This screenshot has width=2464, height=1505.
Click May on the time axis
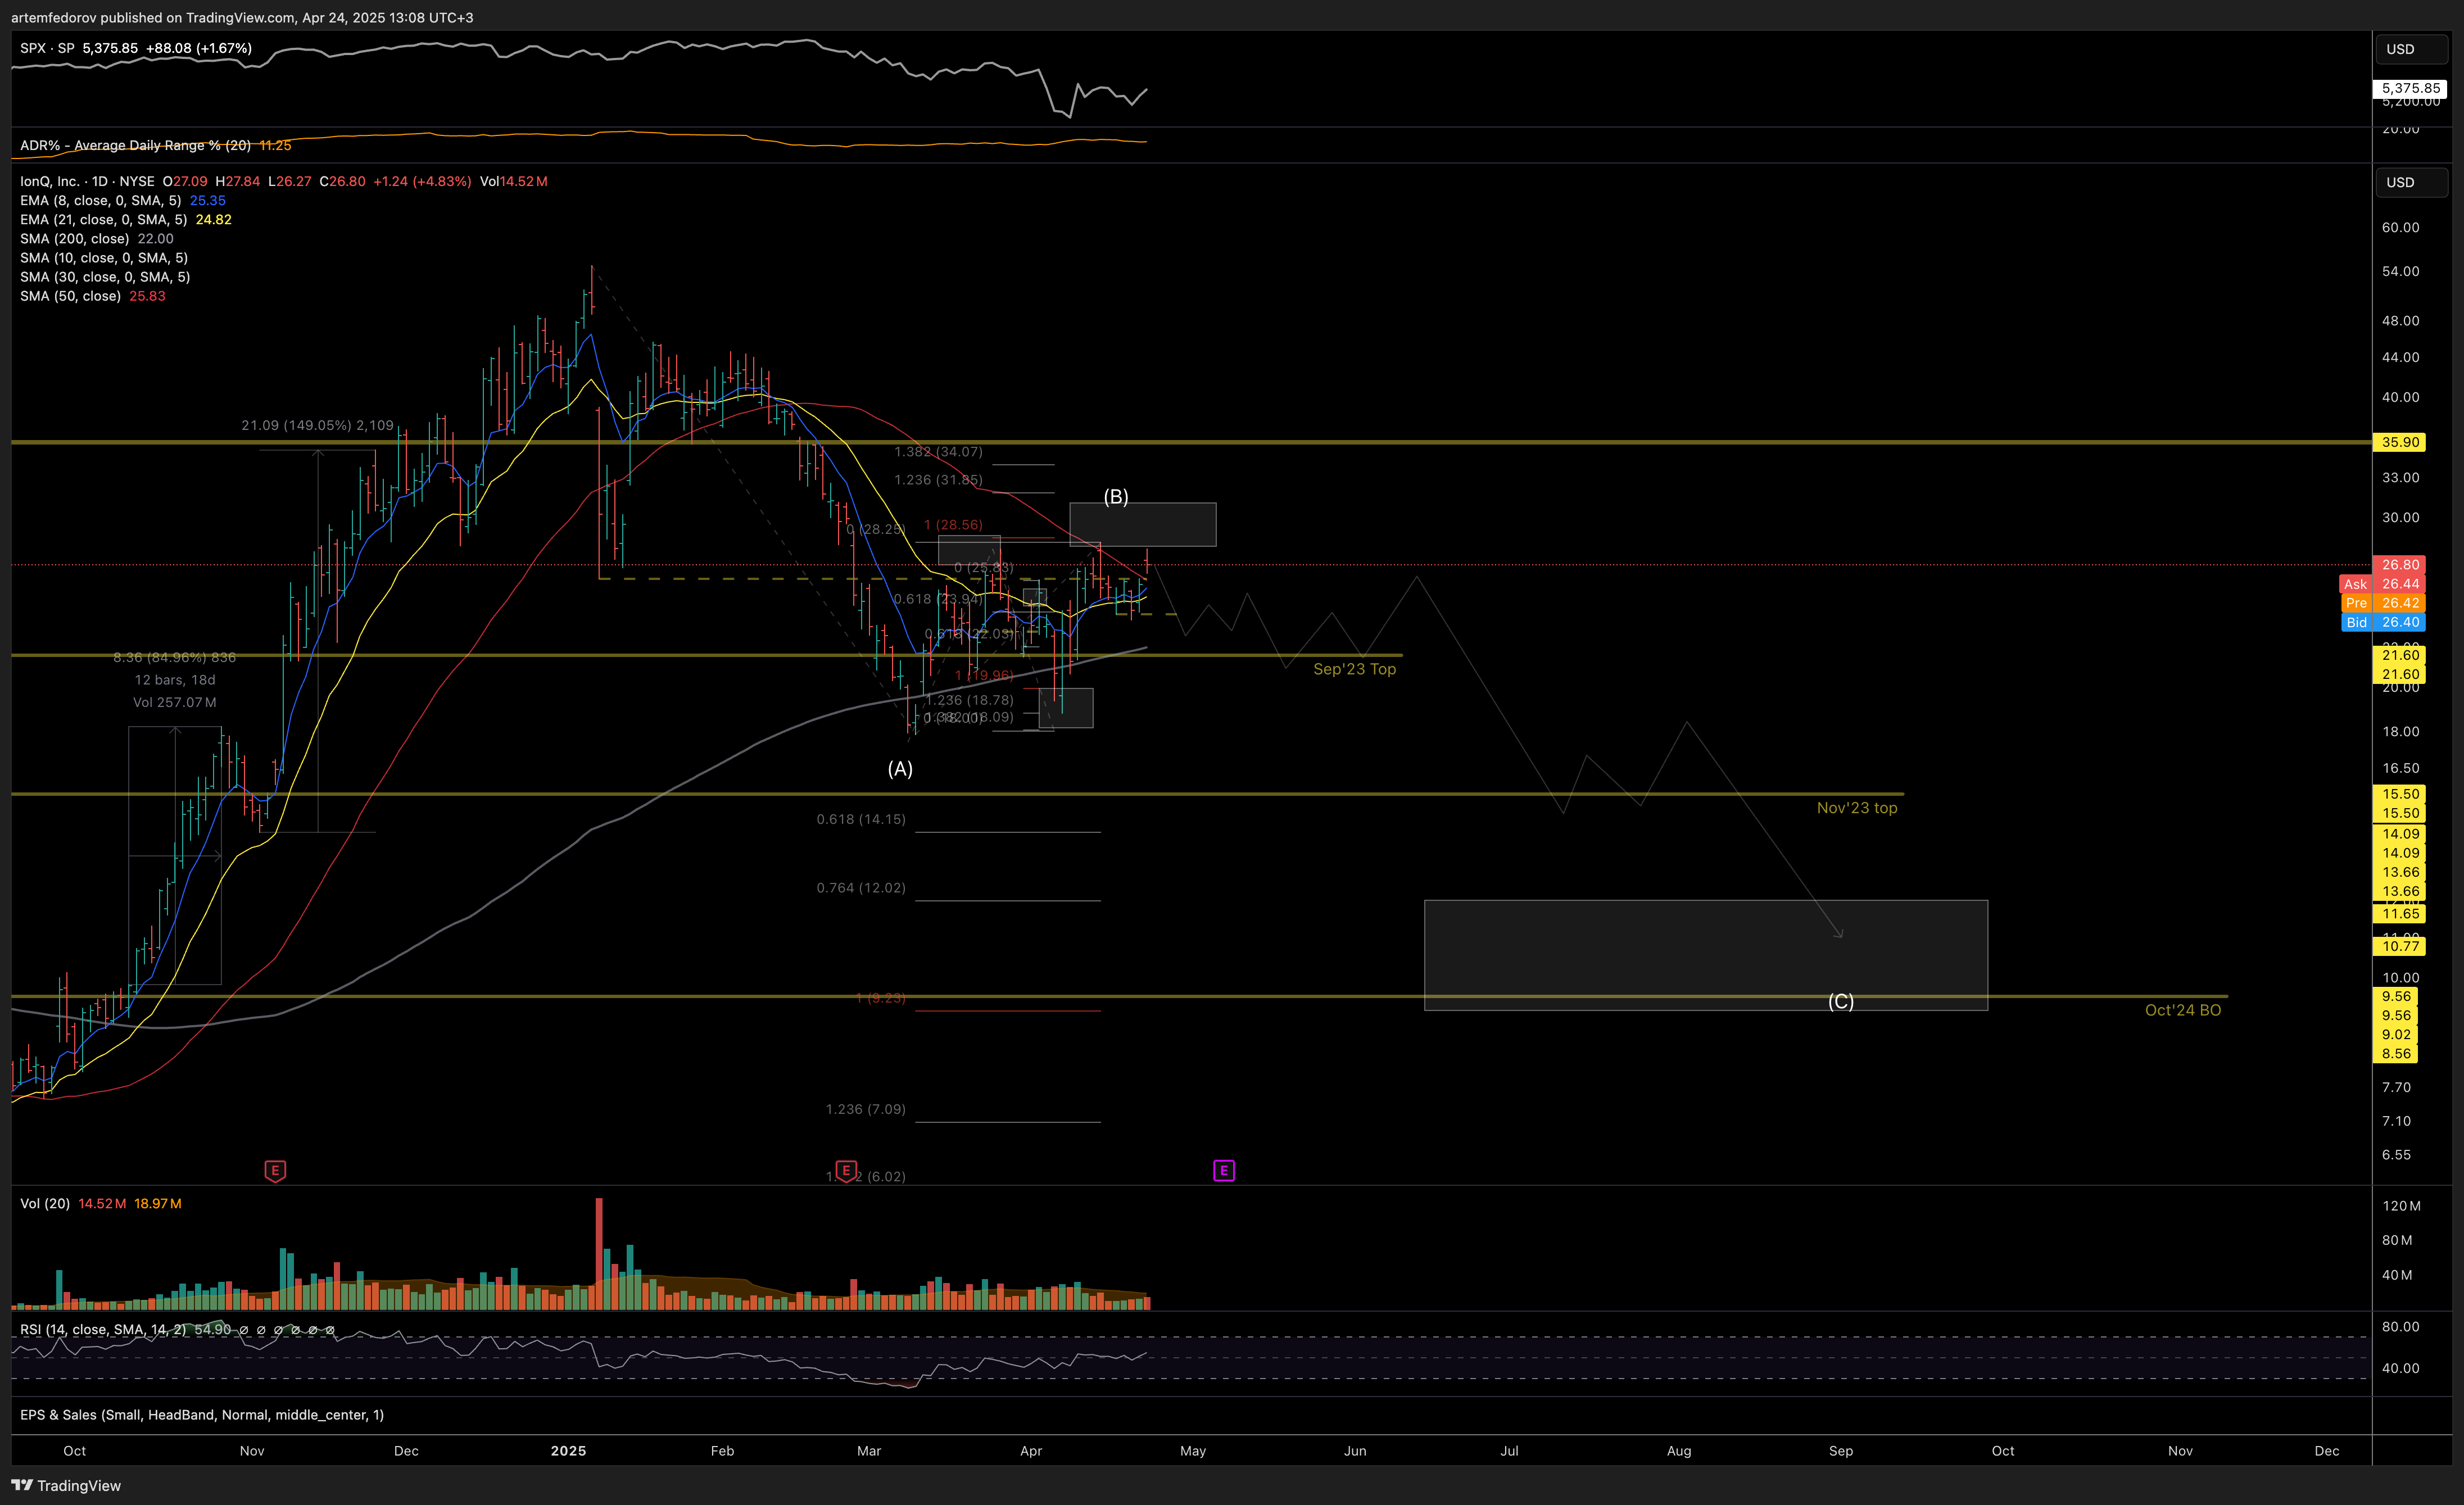click(x=1193, y=1451)
